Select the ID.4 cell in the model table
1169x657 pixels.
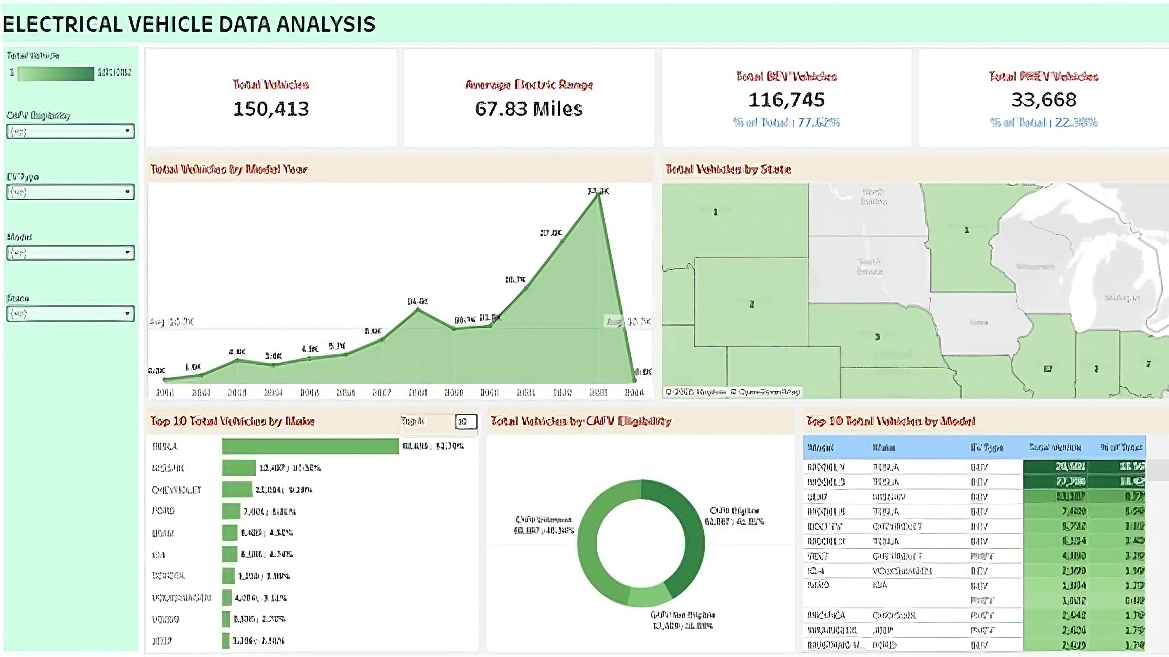click(815, 571)
